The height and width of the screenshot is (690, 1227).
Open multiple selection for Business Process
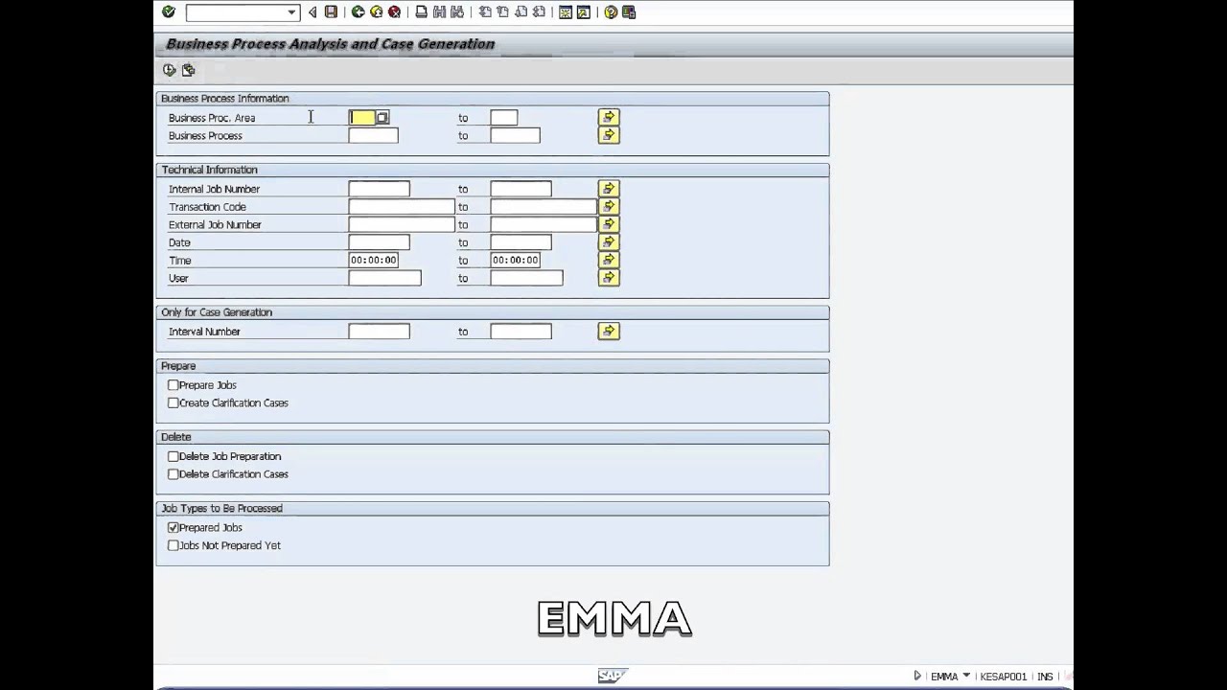click(609, 135)
